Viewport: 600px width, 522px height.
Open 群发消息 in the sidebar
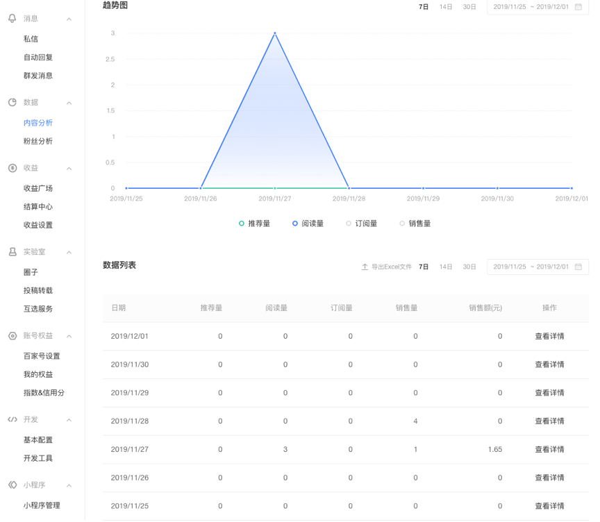point(38,76)
